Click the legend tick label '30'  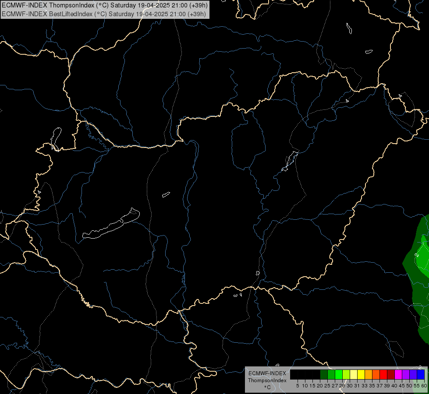tap(350, 386)
